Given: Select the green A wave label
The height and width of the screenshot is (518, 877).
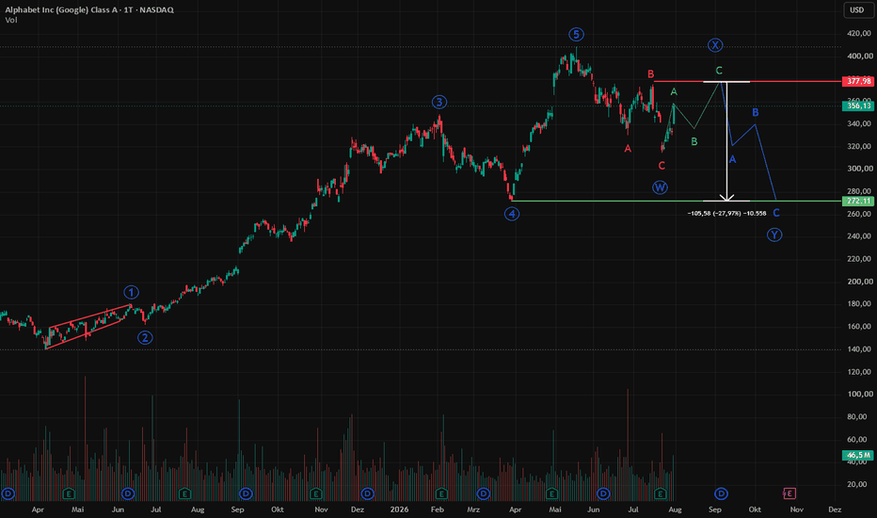Looking at the screenshot, I should pos(674,91).
